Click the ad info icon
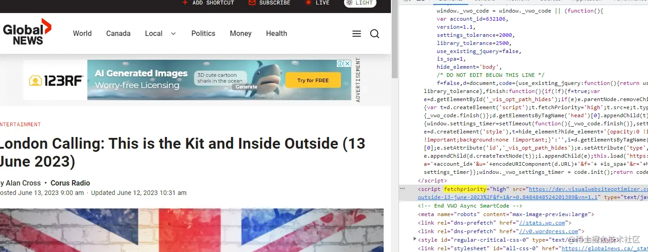This screenshot has width=648, height=252. [341, 64]
